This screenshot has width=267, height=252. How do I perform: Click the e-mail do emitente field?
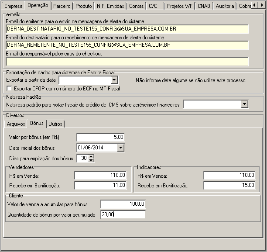[127, 29]
